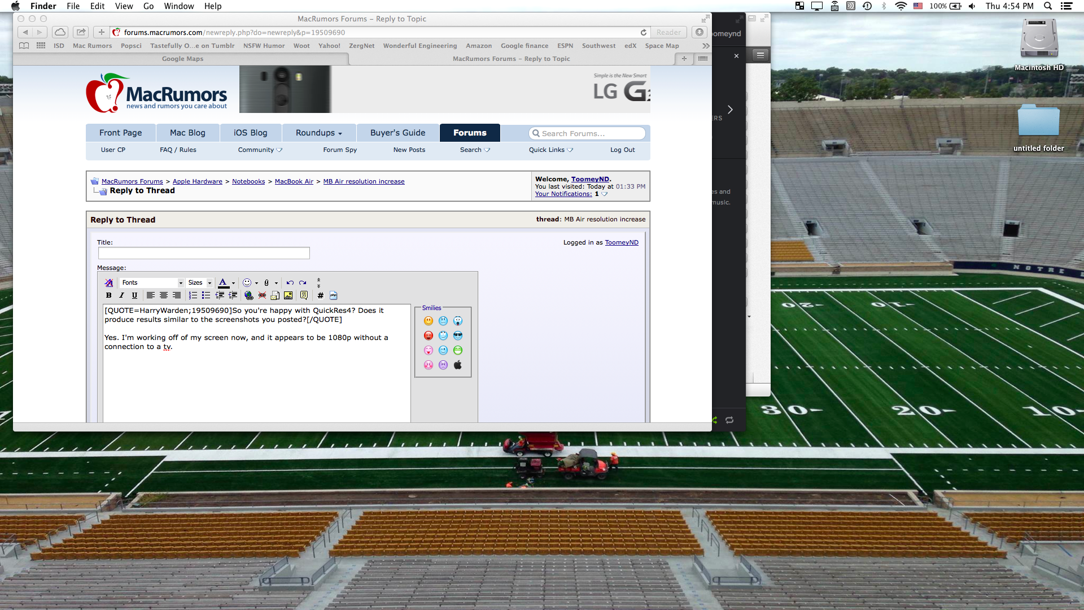Insert the green grinning smiley
The height and width of the screenshot is (610, 1084).
pos(458,350)
